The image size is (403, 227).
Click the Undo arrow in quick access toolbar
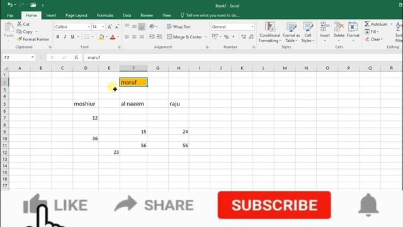tap(10, 5)
